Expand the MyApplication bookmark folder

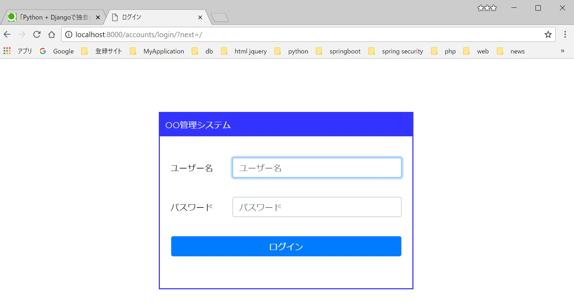157,51
